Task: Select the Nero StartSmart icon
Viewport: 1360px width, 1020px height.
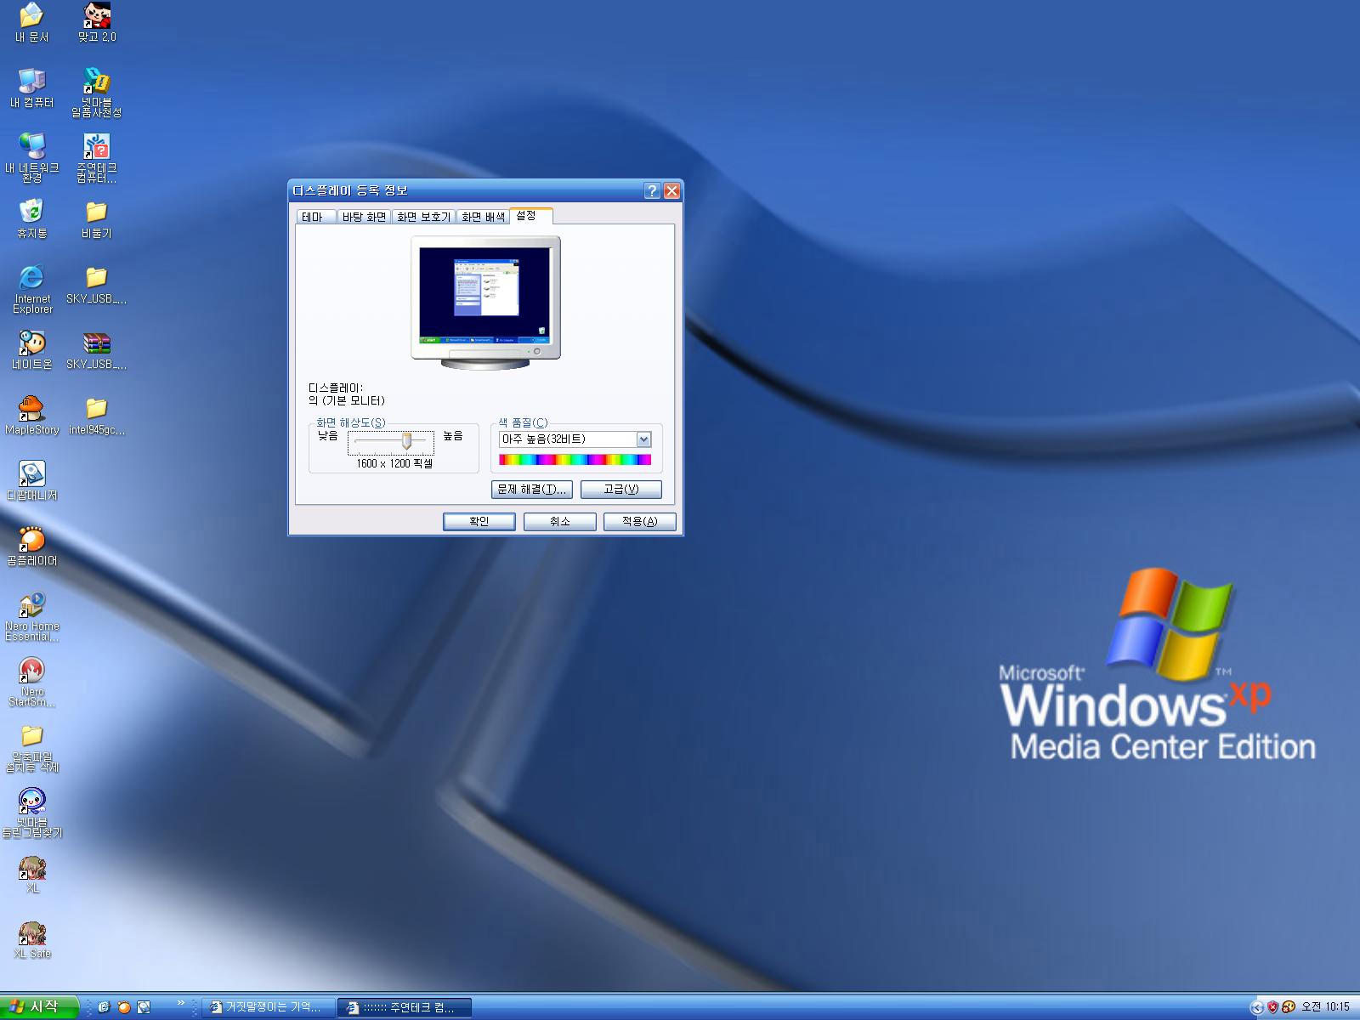Action: [x=31, y=682]
